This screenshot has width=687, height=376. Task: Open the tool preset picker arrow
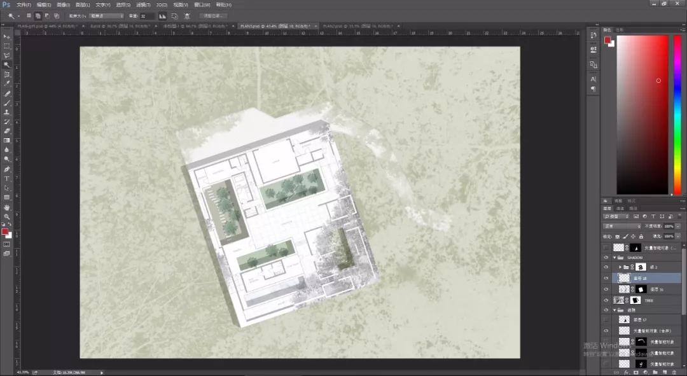point(19,16)
